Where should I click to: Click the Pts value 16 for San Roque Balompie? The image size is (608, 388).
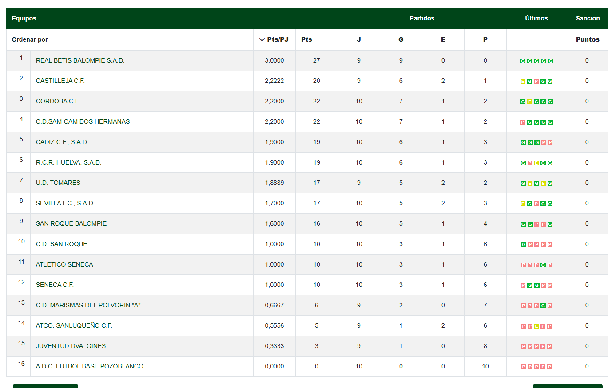317,223
